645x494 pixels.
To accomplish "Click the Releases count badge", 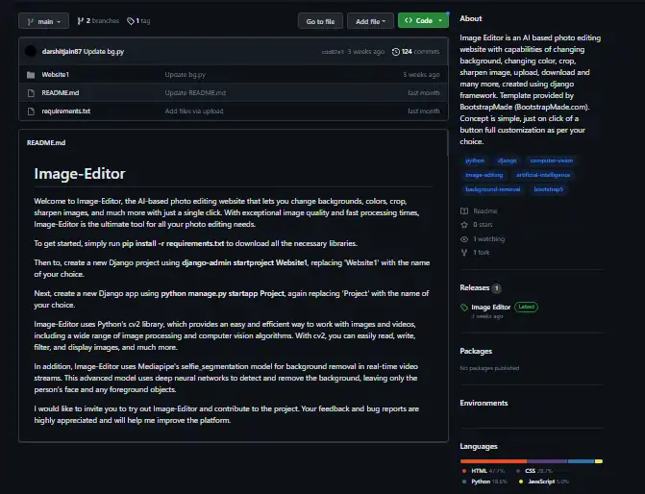I will click(497, 288).
